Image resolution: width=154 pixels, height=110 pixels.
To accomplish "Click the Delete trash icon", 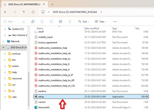I will pos(70,22).
